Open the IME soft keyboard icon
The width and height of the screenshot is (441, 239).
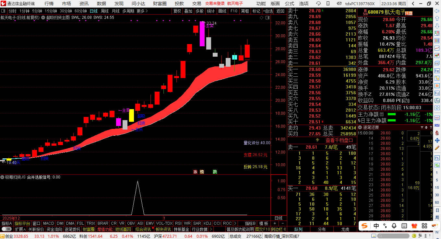(404, 226)
